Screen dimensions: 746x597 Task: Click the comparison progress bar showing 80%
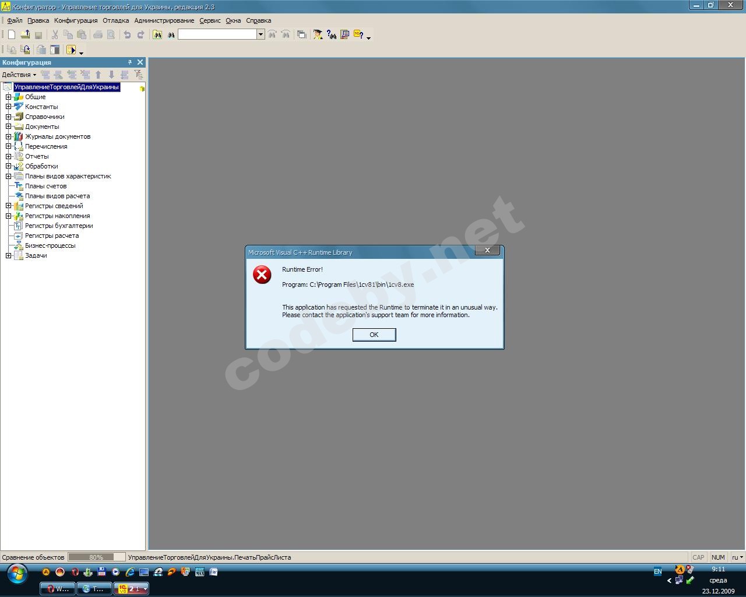pos(96,557)
